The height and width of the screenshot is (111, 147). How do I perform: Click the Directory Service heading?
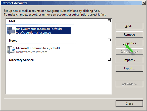pyautogui.click(x=21, y=60)
